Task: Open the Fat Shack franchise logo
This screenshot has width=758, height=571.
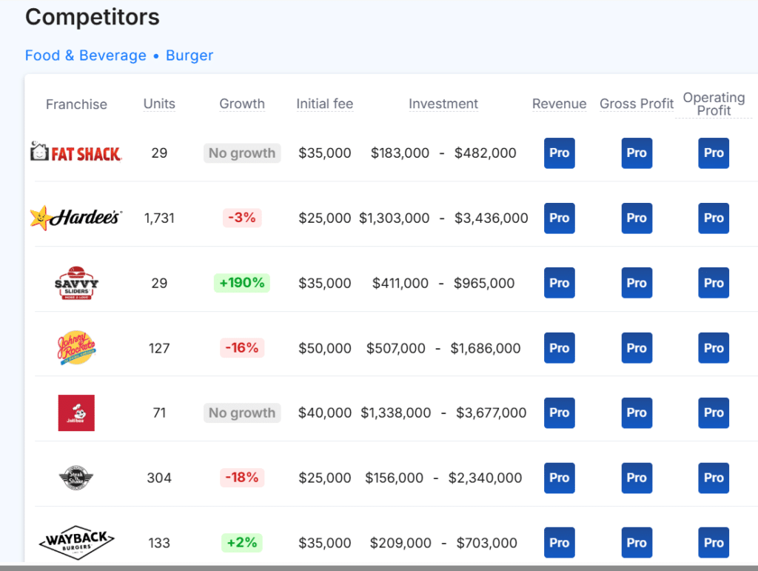Action: (x=76, y=153)
